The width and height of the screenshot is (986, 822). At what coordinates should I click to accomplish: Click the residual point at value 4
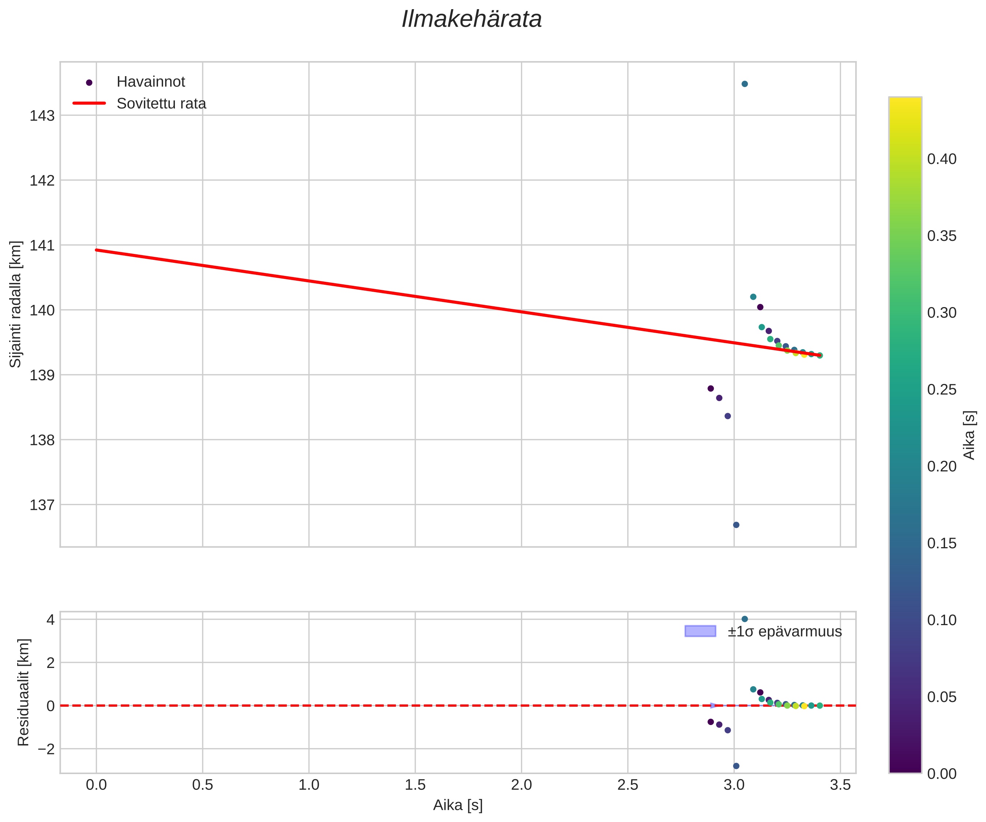point(745,619)
